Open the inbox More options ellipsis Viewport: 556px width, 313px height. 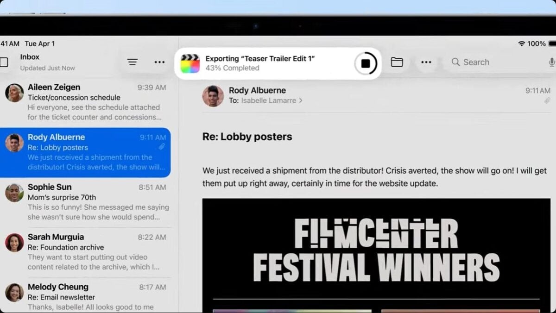tap(159, 62)
